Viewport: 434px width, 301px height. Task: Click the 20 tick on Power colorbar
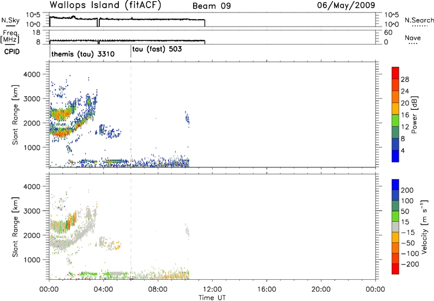[405, 103]
